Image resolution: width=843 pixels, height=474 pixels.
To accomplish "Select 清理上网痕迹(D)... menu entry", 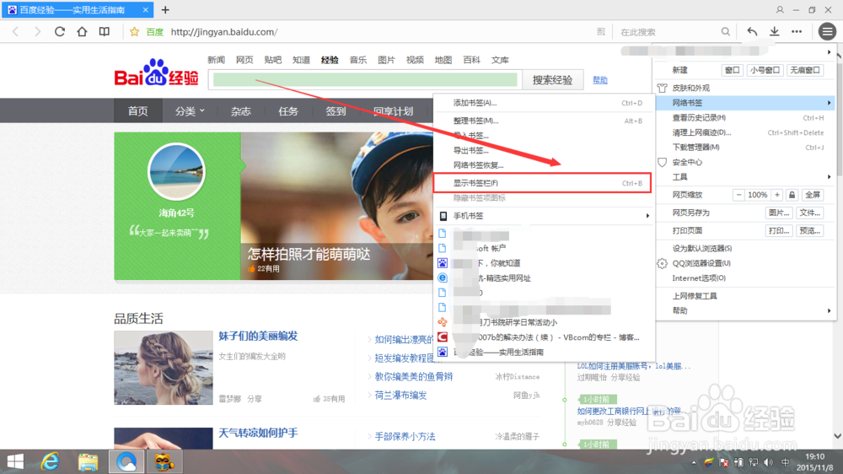I will point(745,132).
